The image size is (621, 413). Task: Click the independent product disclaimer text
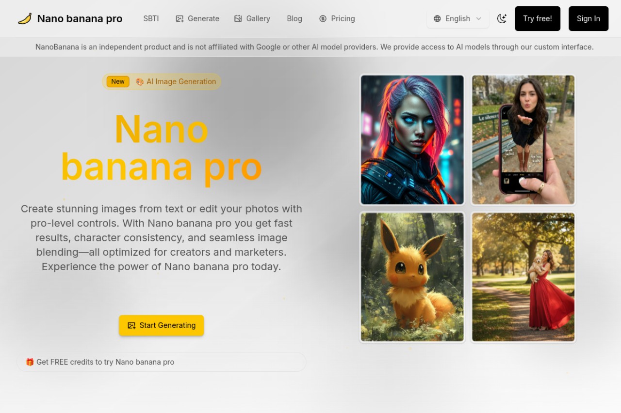(314, 47)
